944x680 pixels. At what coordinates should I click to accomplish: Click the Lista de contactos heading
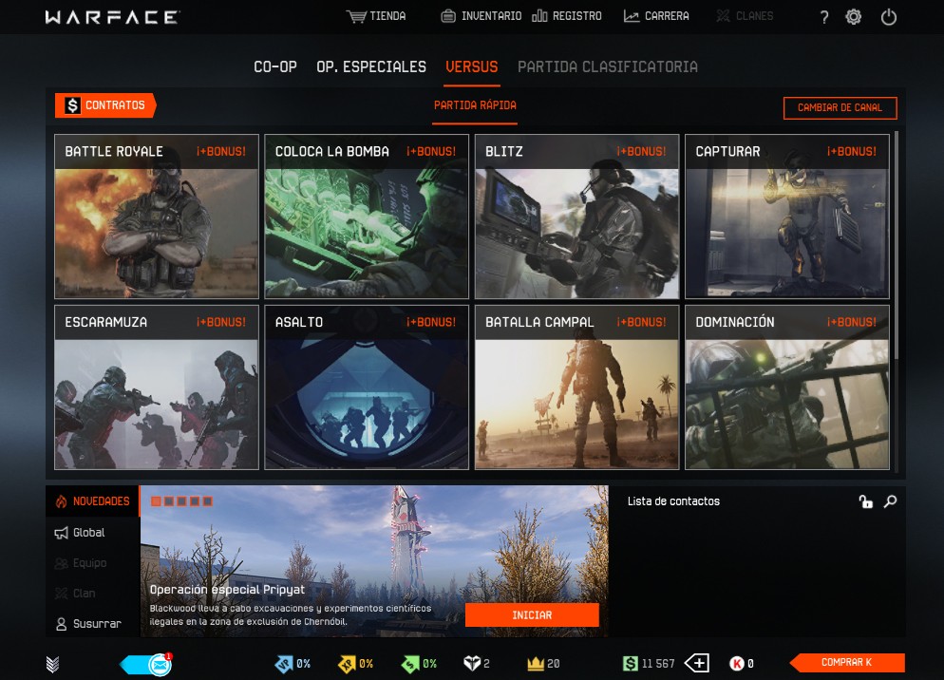coord(673,501)
